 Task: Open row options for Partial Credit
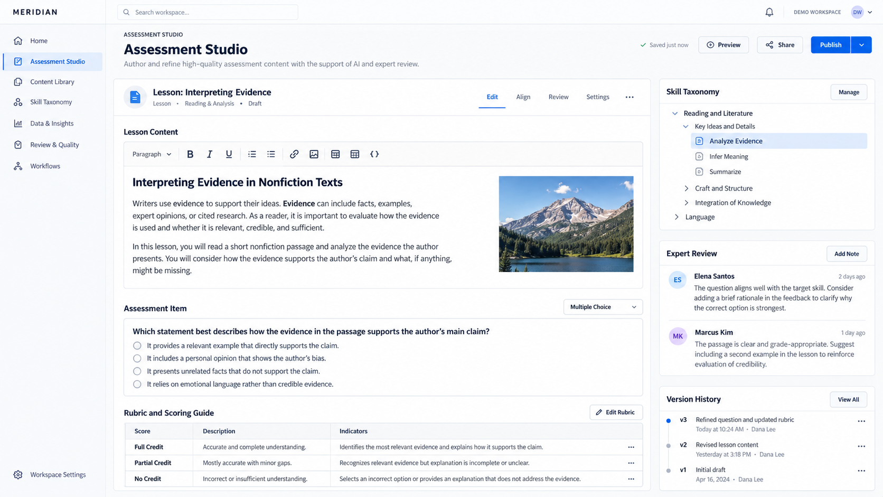pyautogui.click(x=631, y=463)
